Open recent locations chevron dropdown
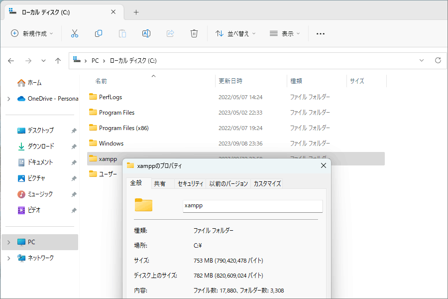448x299 pixels. coord(43,61)
